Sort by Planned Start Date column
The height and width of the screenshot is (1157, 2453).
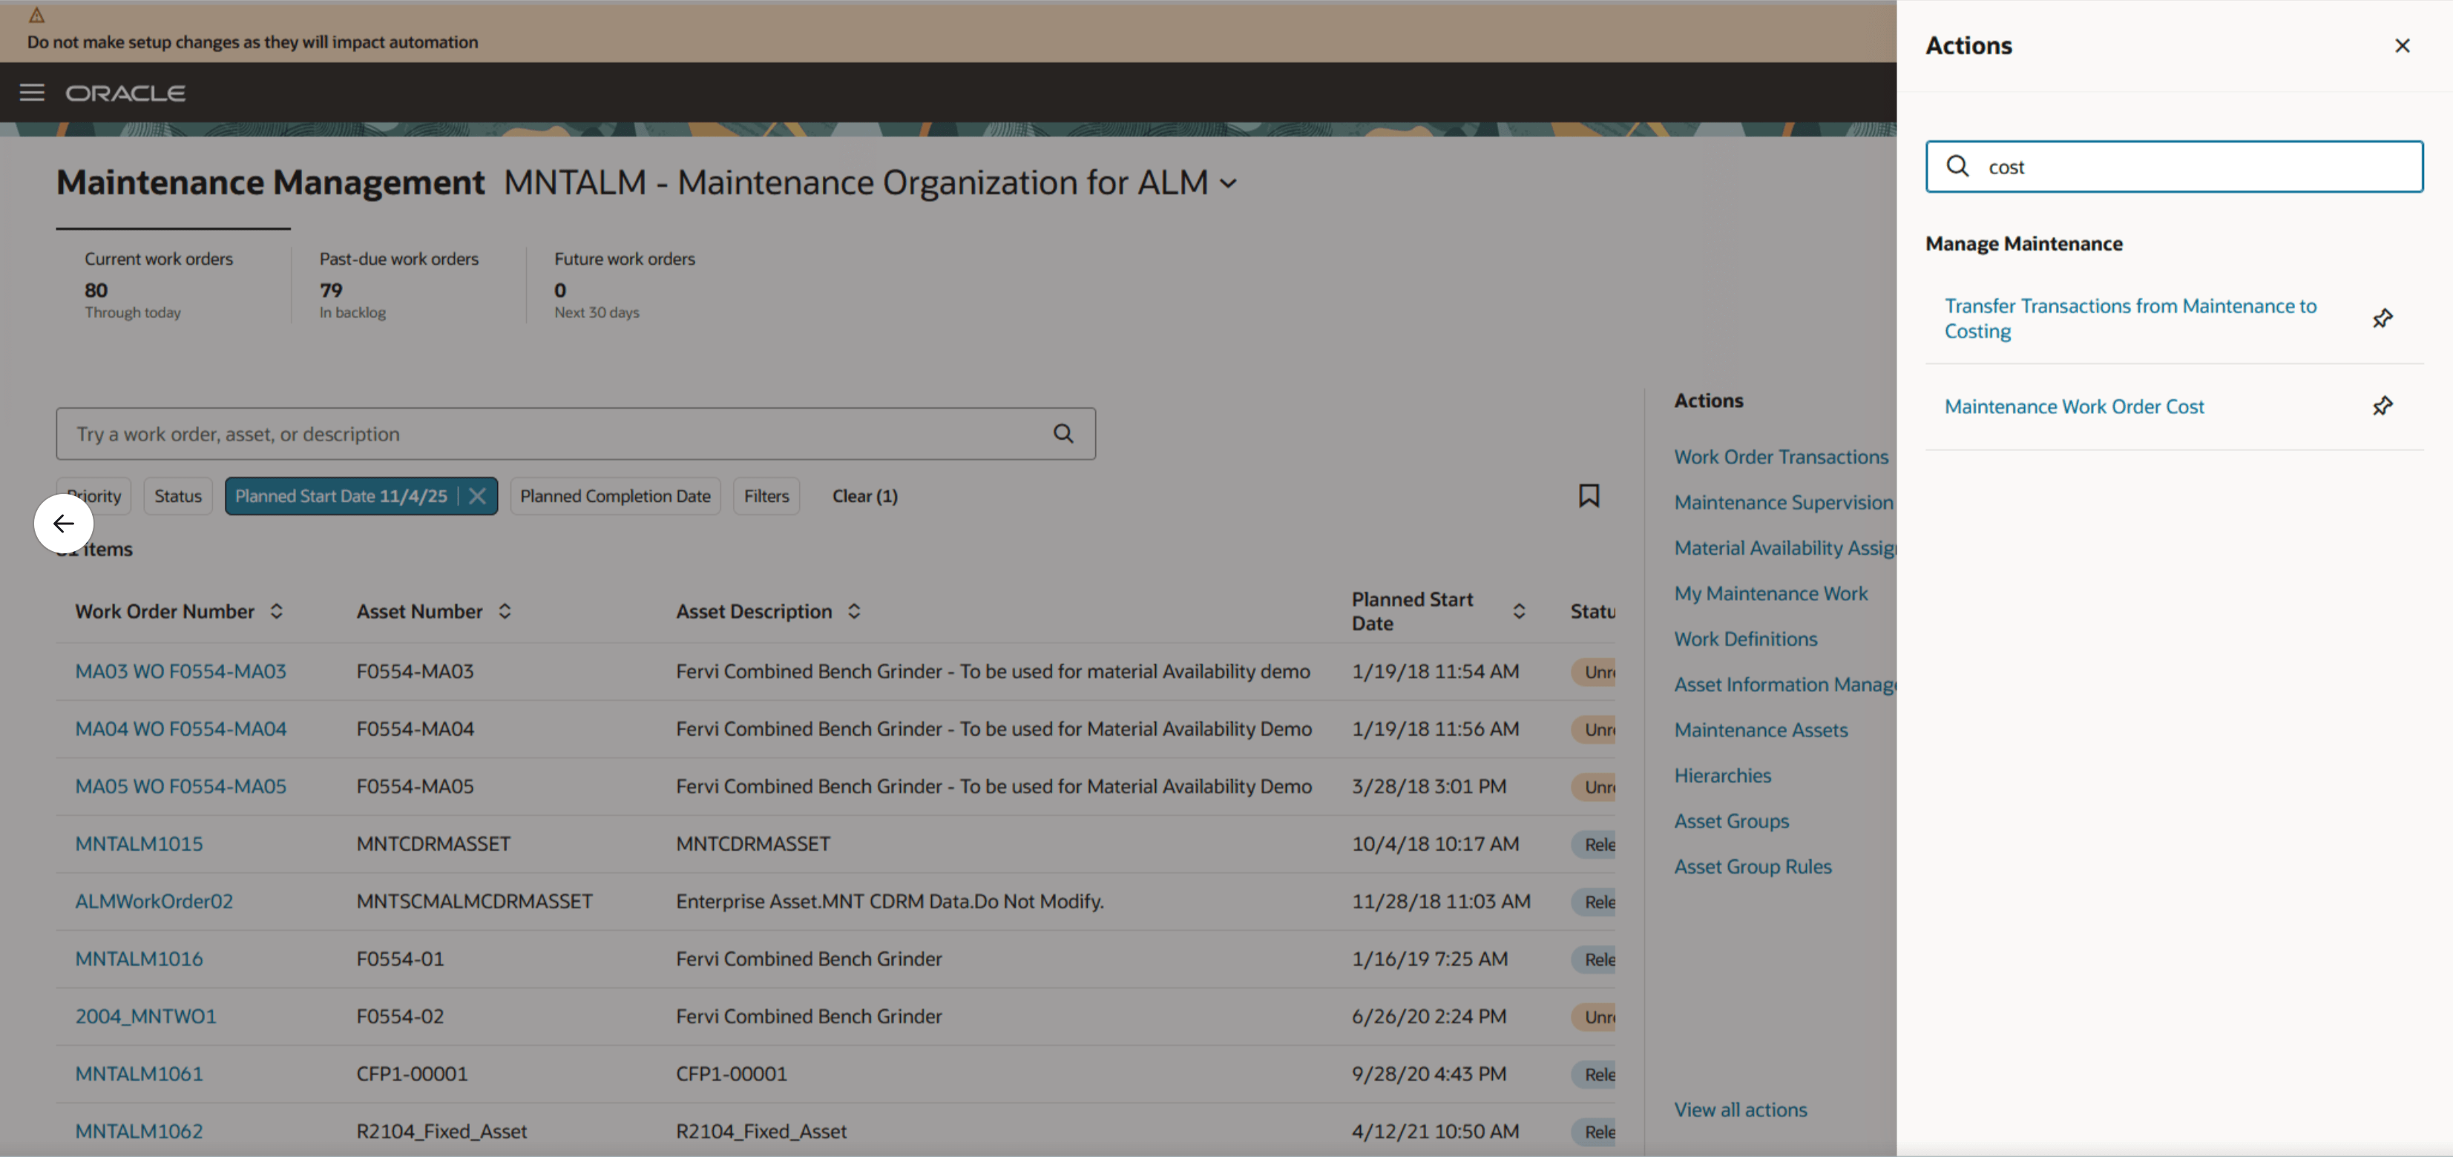coord(1519,611)
